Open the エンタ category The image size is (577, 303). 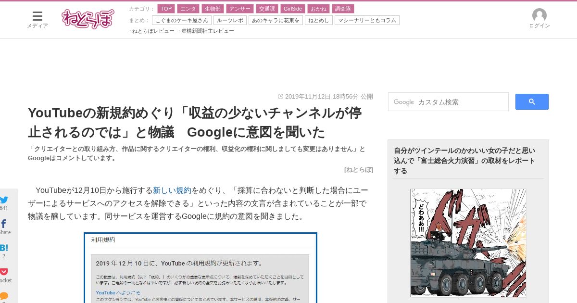click(188, 9)
